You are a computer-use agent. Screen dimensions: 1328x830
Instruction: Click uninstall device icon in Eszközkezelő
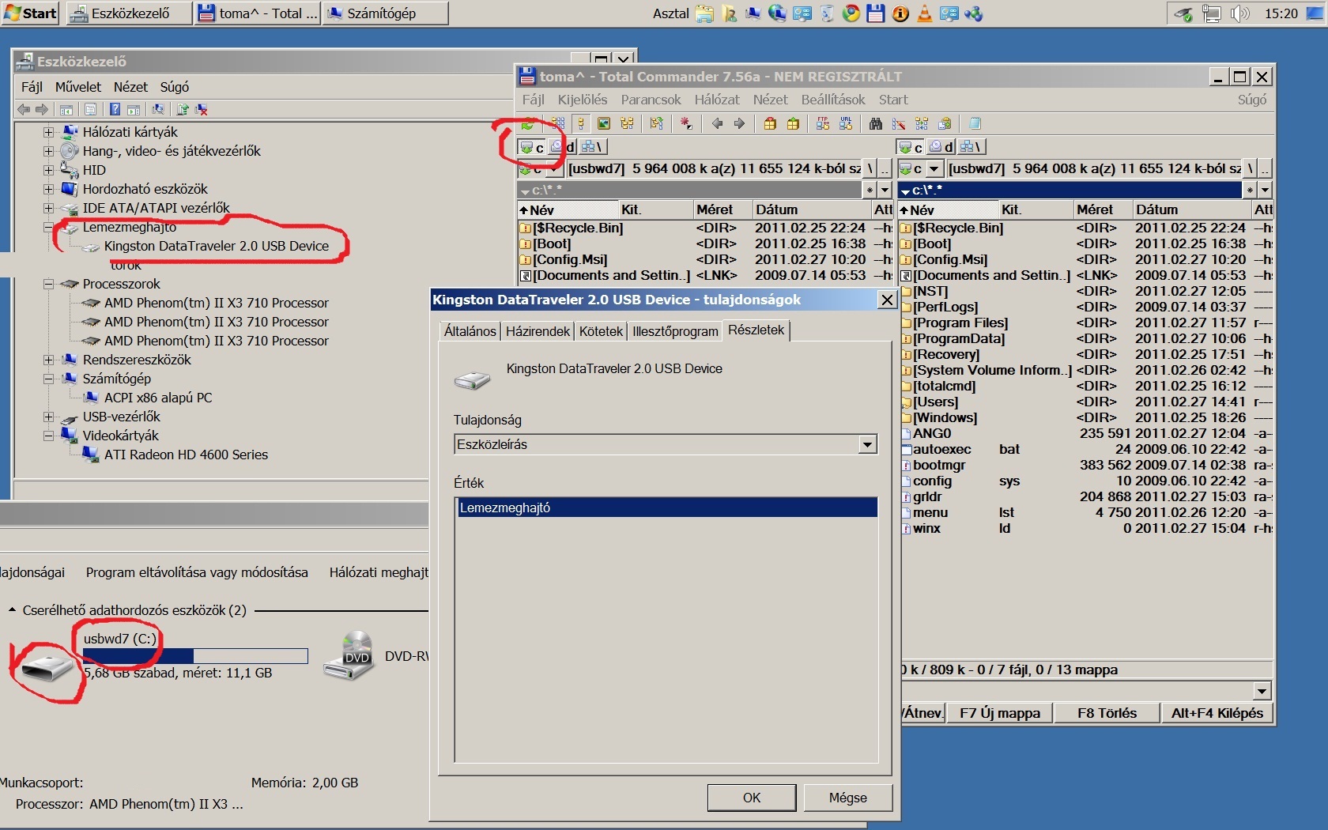[202, 110]
